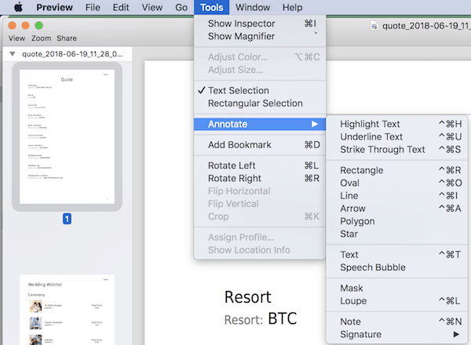Add a Star annotation
The image size is (471, 345).
[397, 234]
